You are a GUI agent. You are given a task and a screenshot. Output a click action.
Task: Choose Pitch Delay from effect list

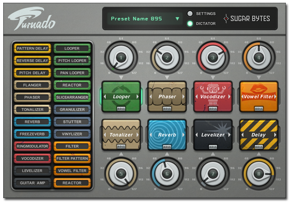pos(32,73)
